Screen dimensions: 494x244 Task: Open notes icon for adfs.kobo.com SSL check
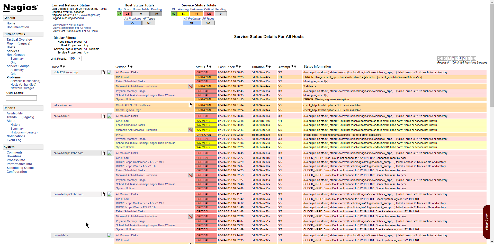[190, 105]
